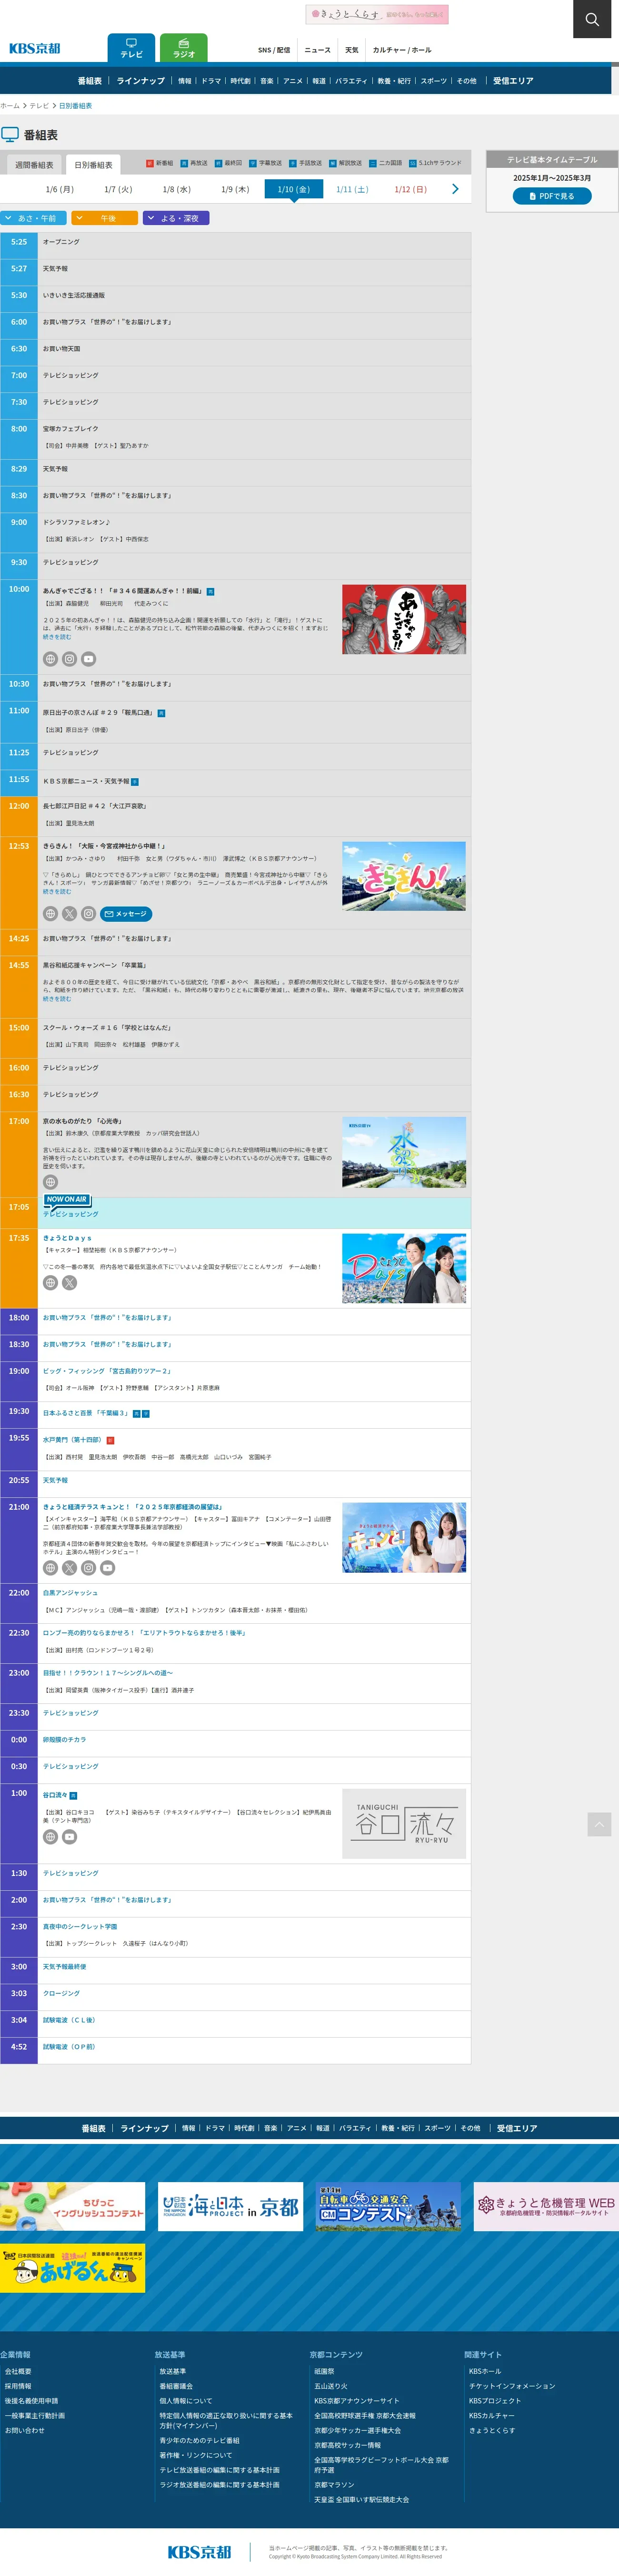Jump to 午後 time section
Viewport: 619px width, 2576px height.
click(105, 218)
